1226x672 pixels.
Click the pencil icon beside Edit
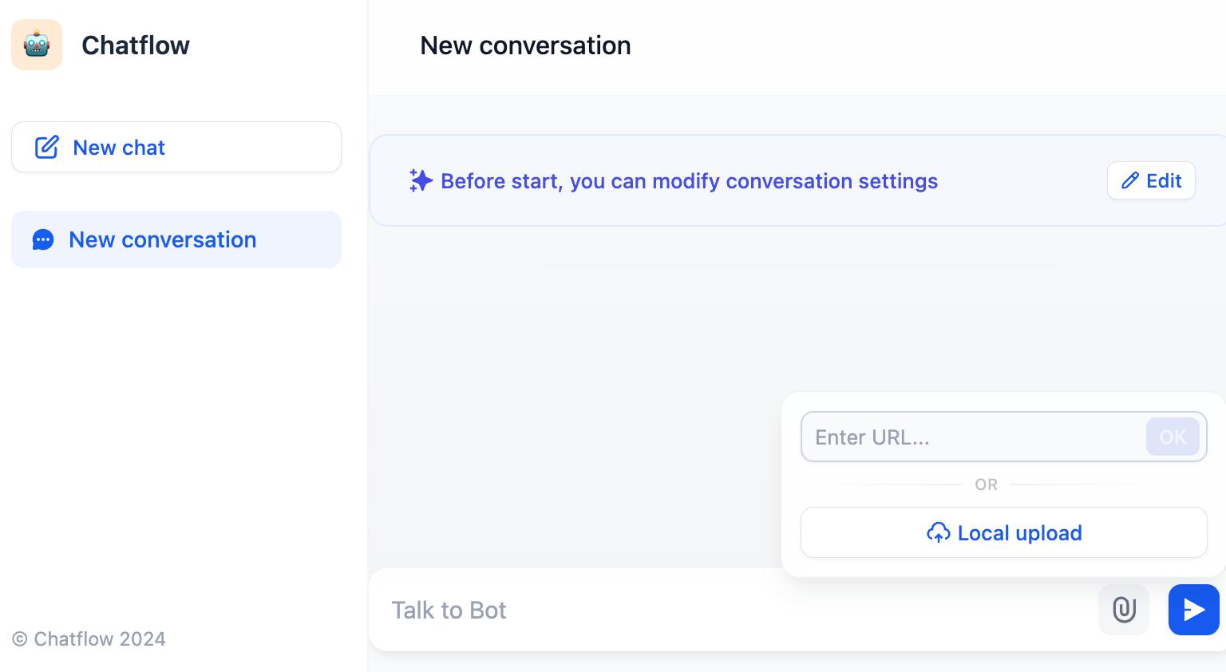(1129, 181)
